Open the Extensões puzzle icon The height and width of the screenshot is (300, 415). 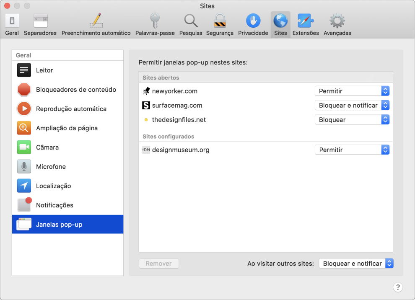pos(306,21)
